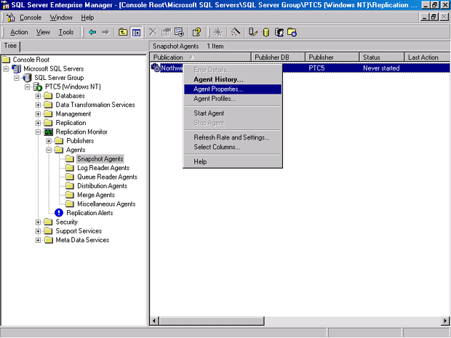Screen dimensions: 451x338
Task: Toggle the Show/Hide console tree icon
Action: pyautogui.click(x=136, y=32)
